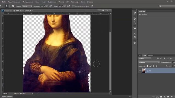
Task: Open the Шкала времени timeline tab
Action: click(7, 97)
